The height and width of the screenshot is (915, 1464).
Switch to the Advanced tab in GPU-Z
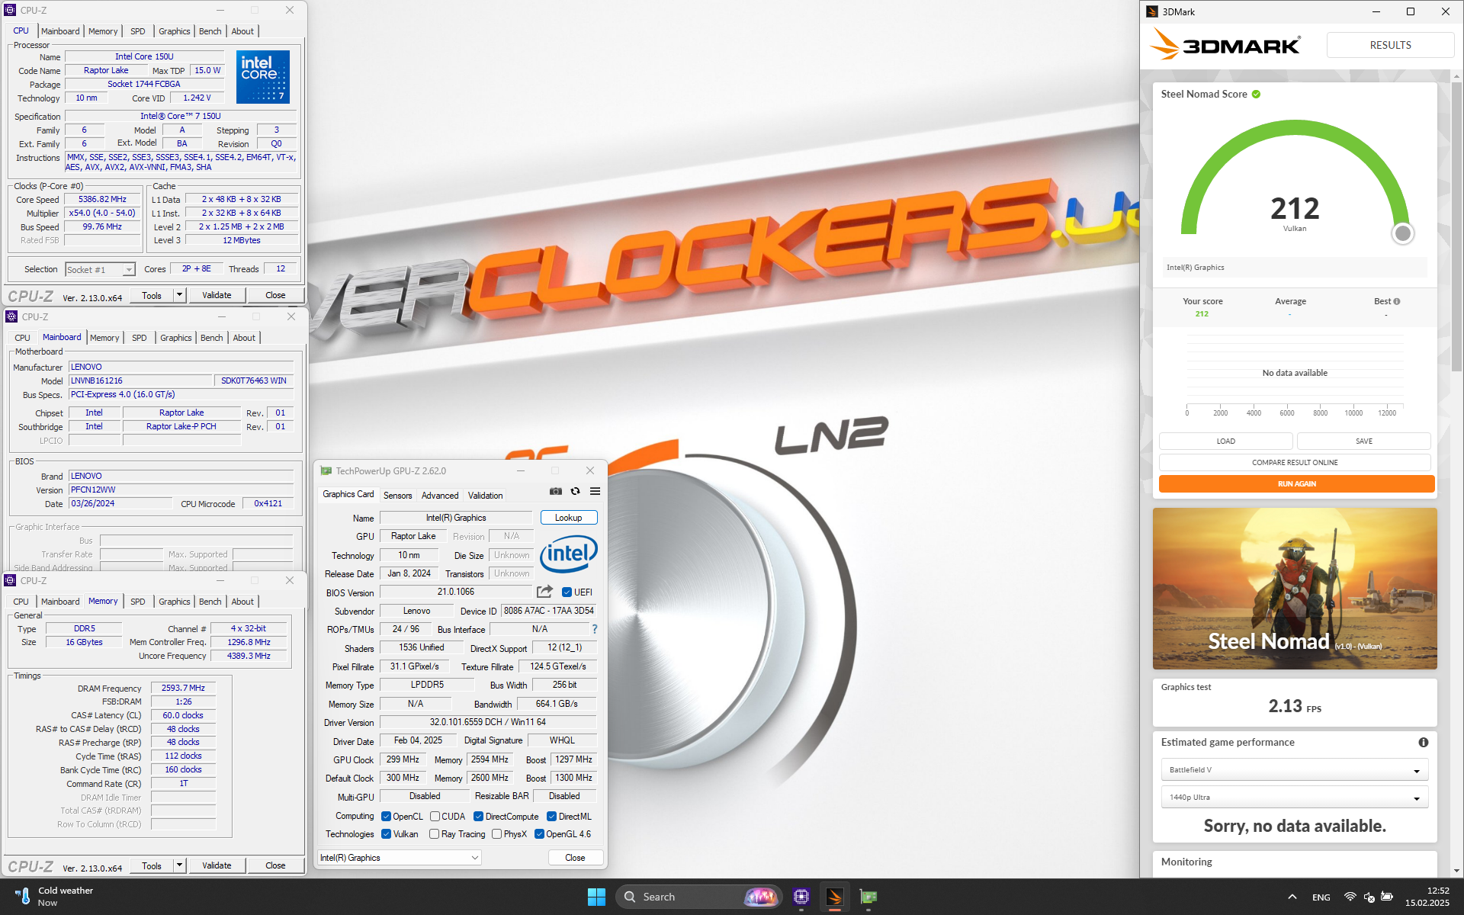click(x=440, y=496)
